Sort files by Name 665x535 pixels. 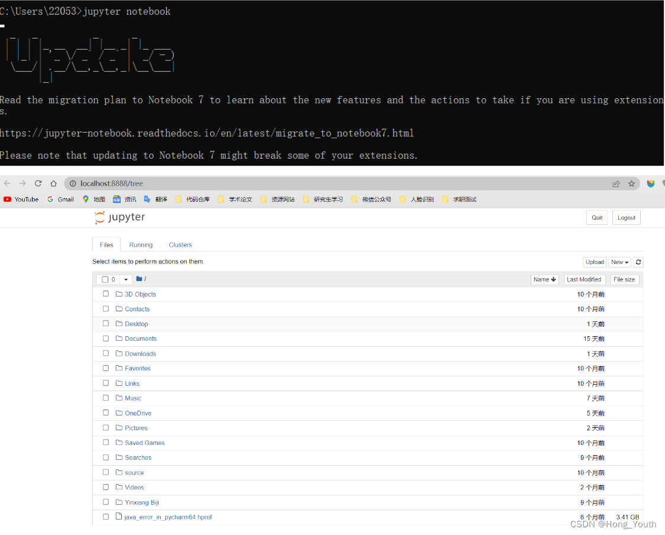[x=544, y=279]
